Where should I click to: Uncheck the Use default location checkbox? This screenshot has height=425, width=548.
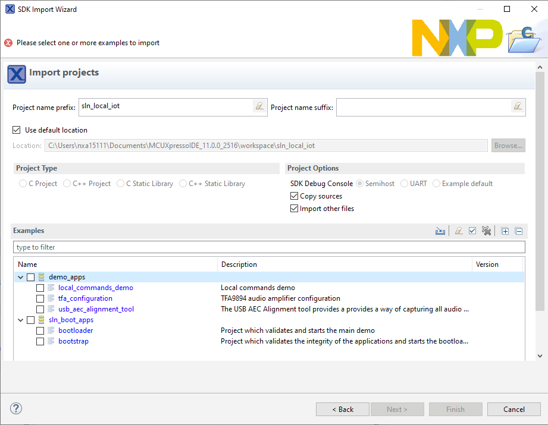[17, 130]
